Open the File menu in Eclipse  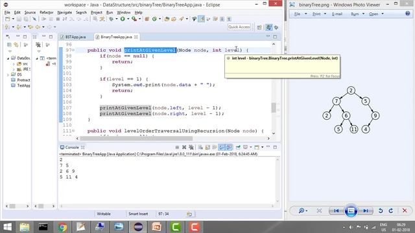[7, 12]
